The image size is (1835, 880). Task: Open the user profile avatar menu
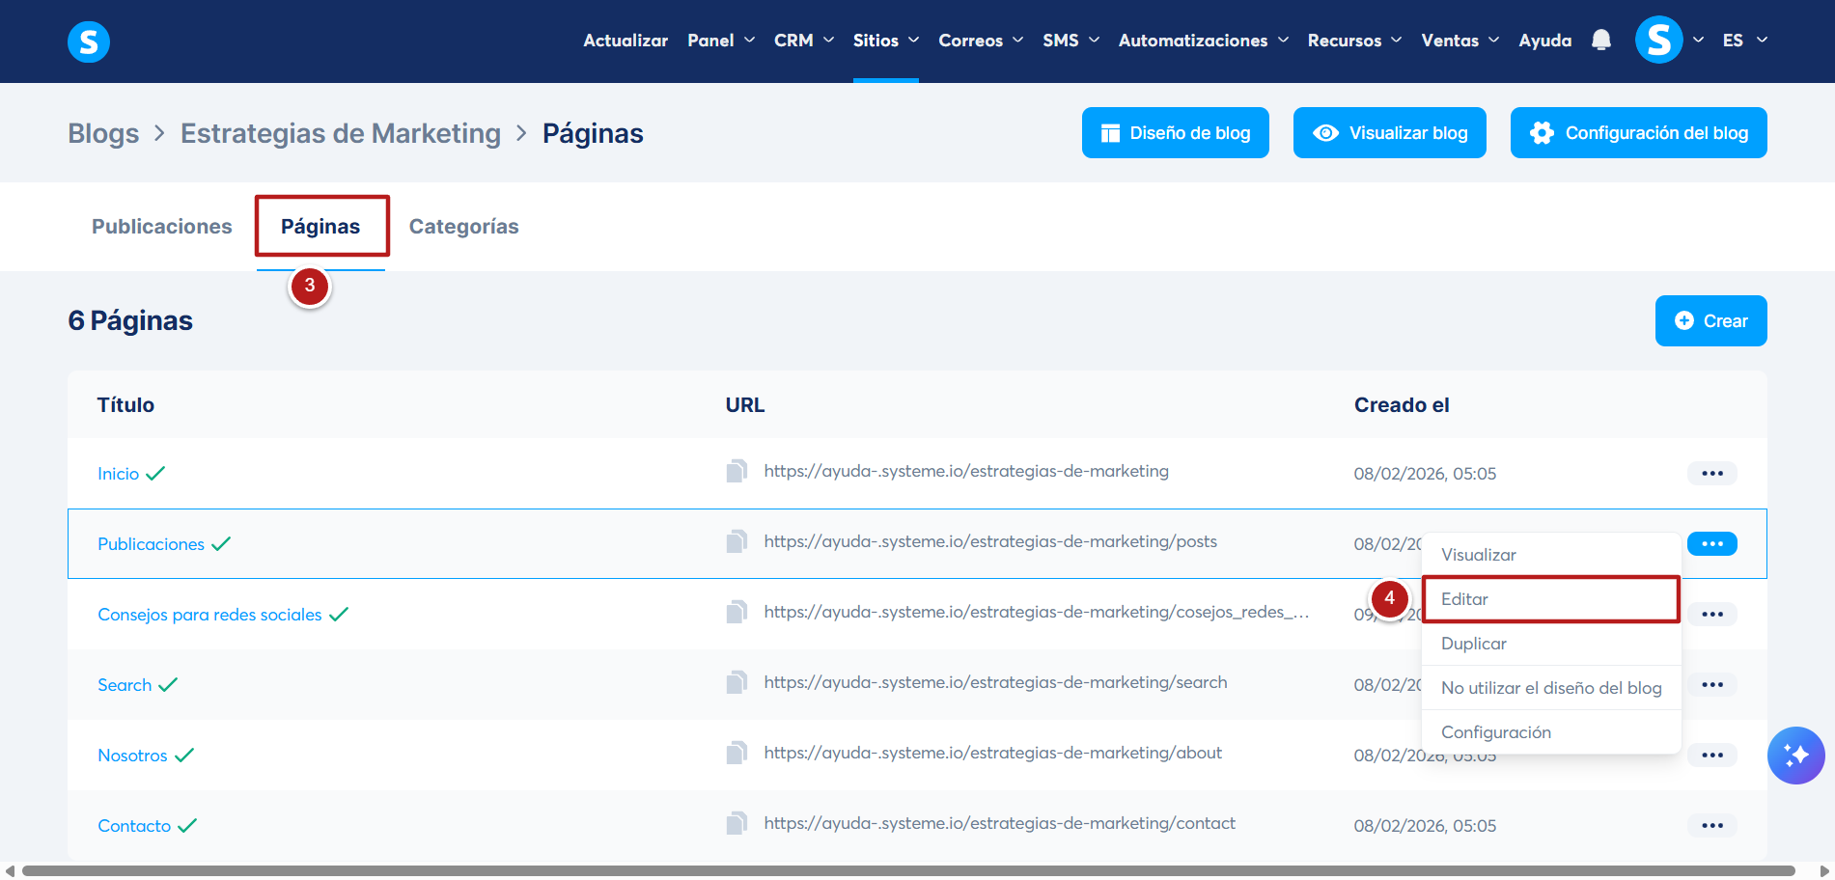(x=1658, y=40)
